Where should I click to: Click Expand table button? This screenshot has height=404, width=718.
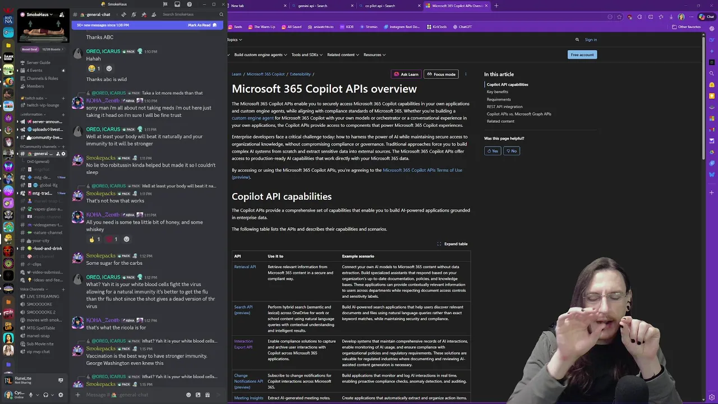coord(452,244)
